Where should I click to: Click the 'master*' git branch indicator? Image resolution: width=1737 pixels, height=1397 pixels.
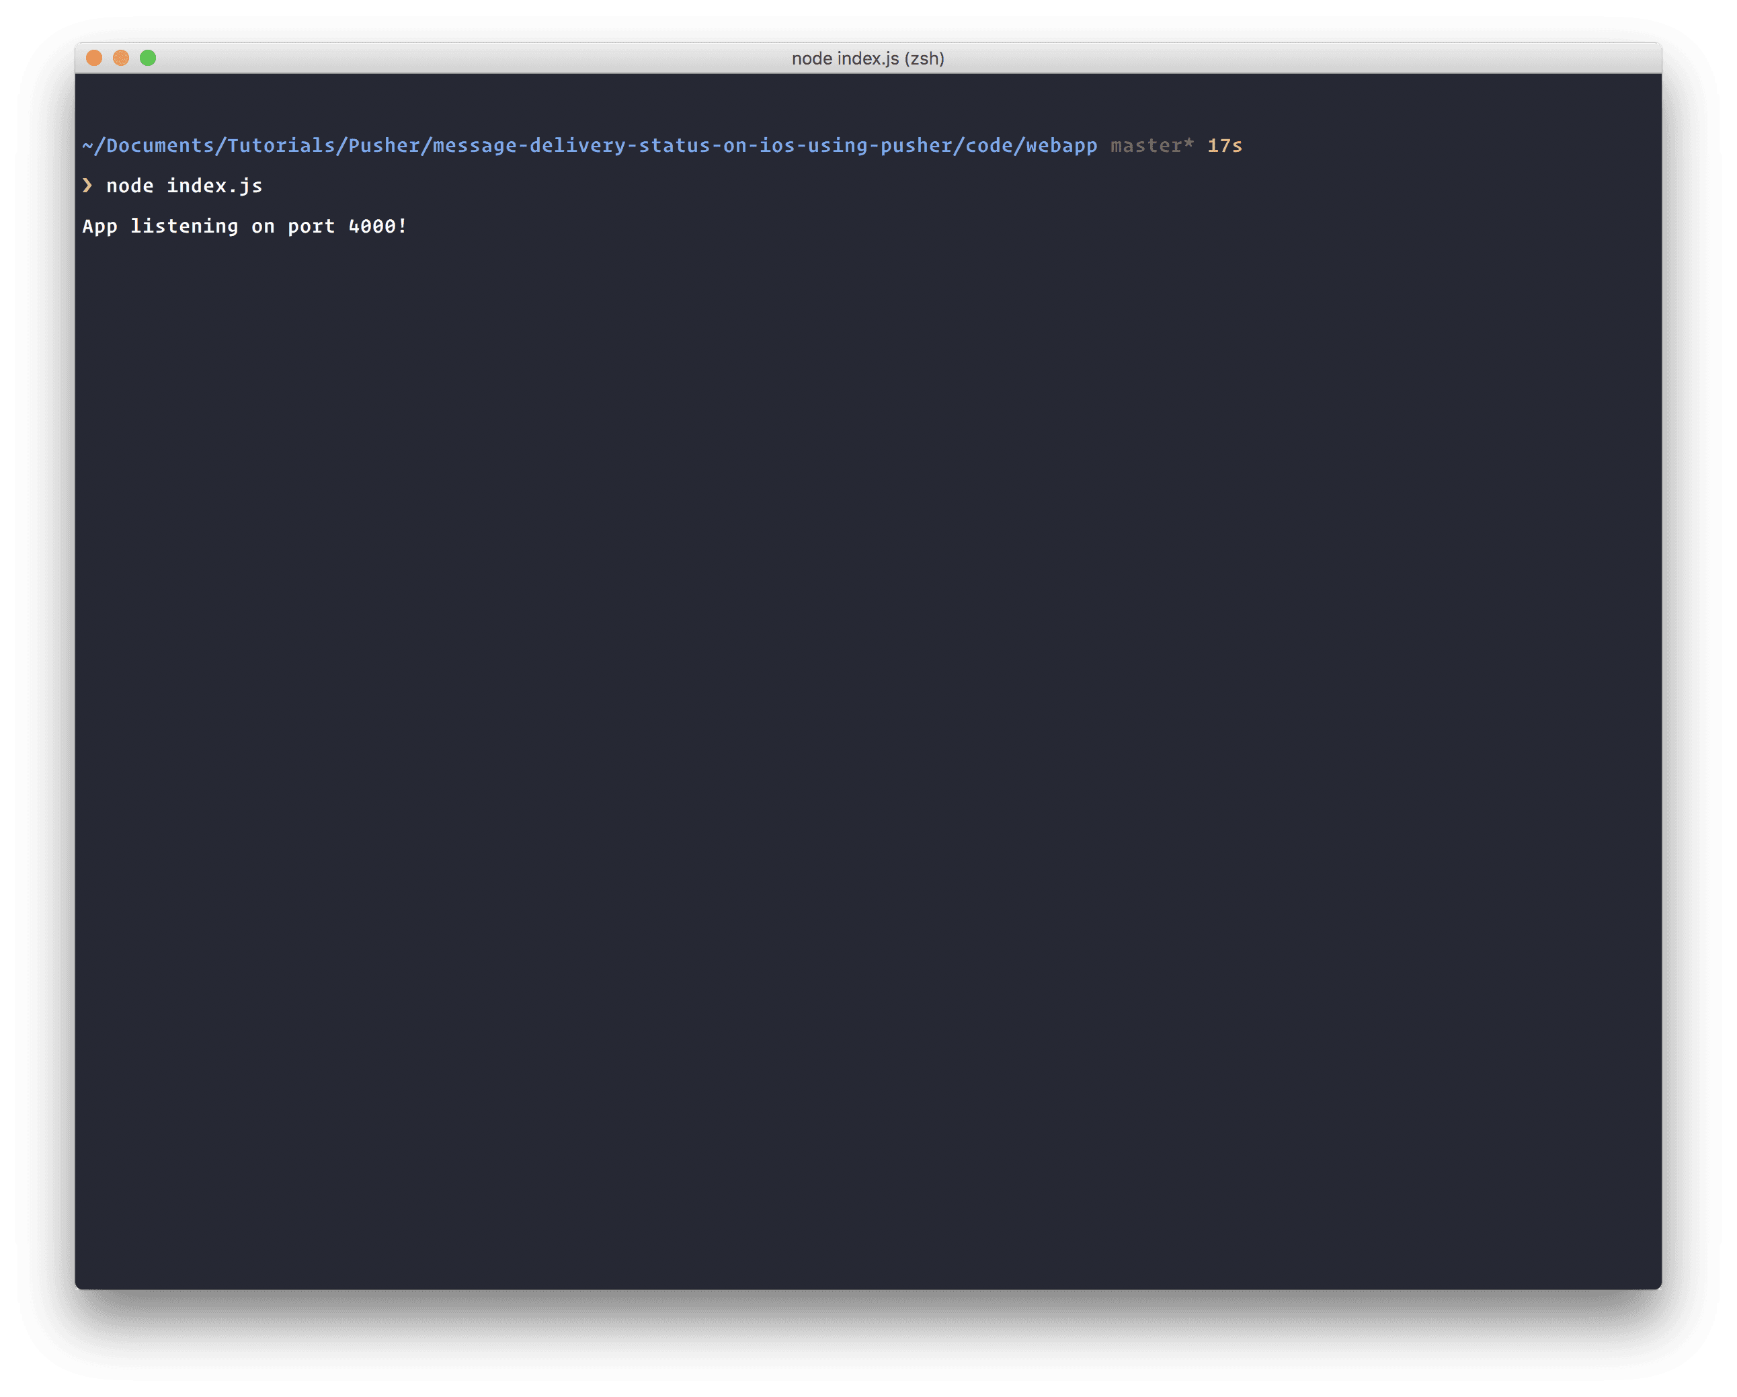1152,146
